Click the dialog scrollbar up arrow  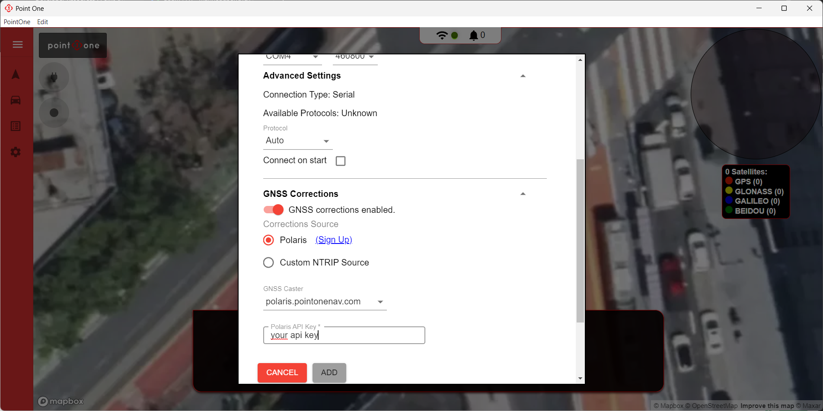tap(580, 60)
